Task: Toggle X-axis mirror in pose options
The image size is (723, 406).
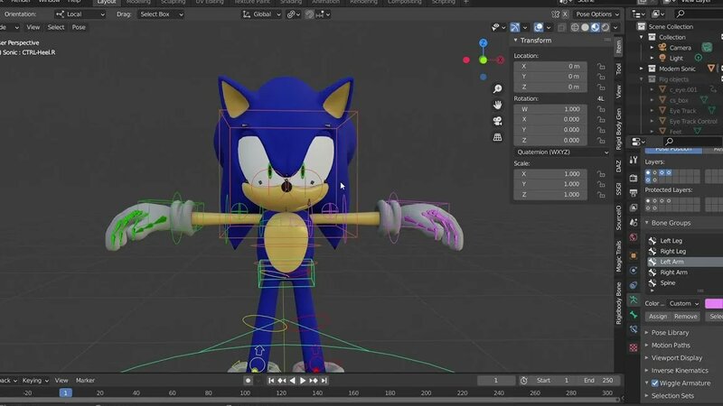Action: click(x=565, y=14)
